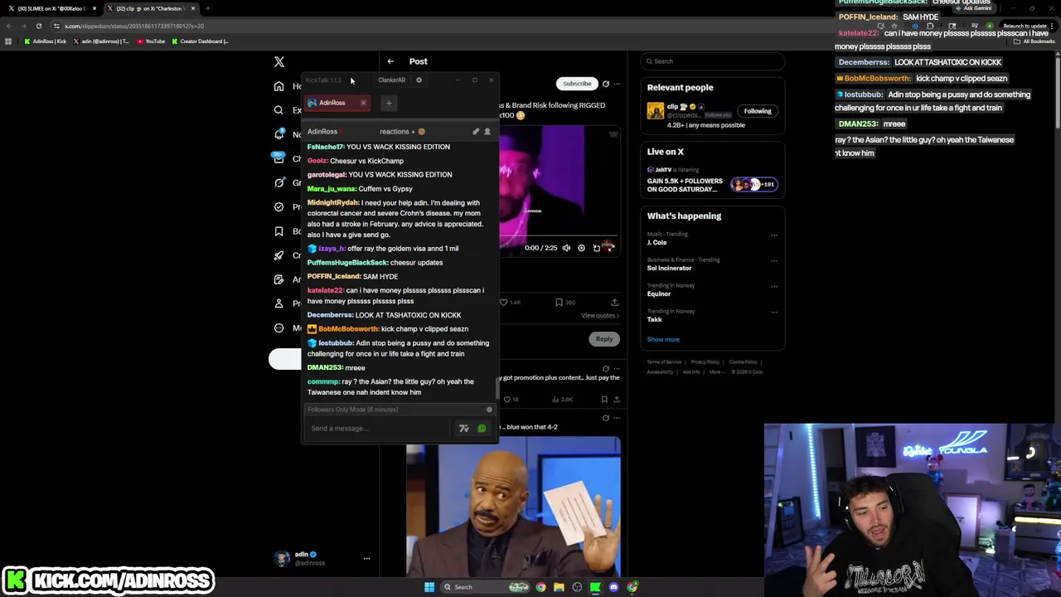Open the Notifications bell in the X sidebar
This screenshot has height=597, width=1061.
click(x=279, y=134)
